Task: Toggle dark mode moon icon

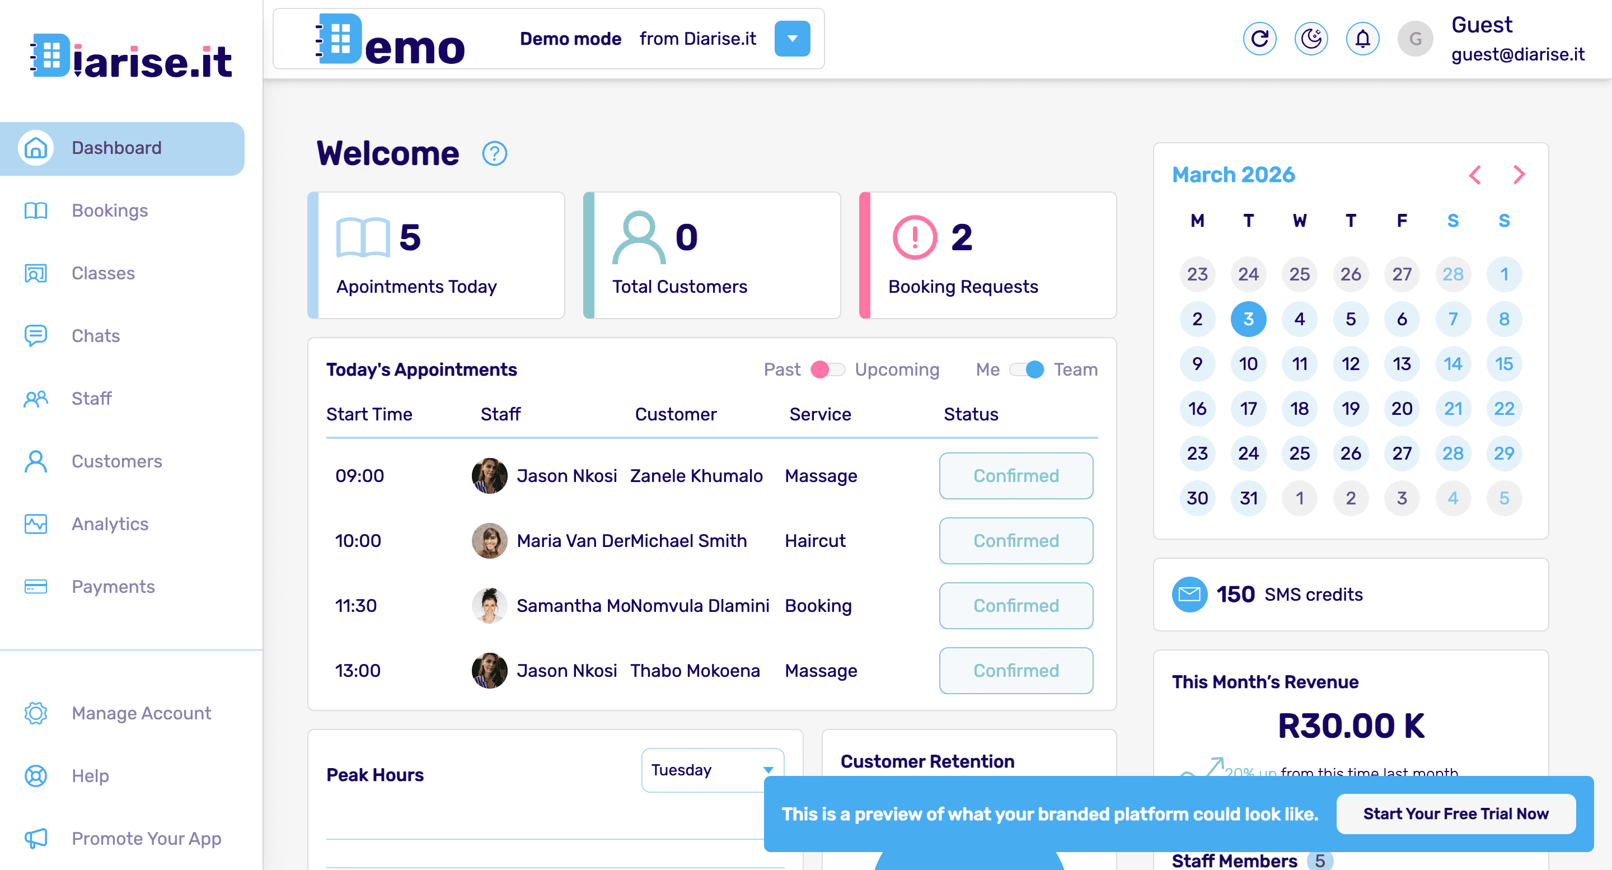Action: point(1310,39)
